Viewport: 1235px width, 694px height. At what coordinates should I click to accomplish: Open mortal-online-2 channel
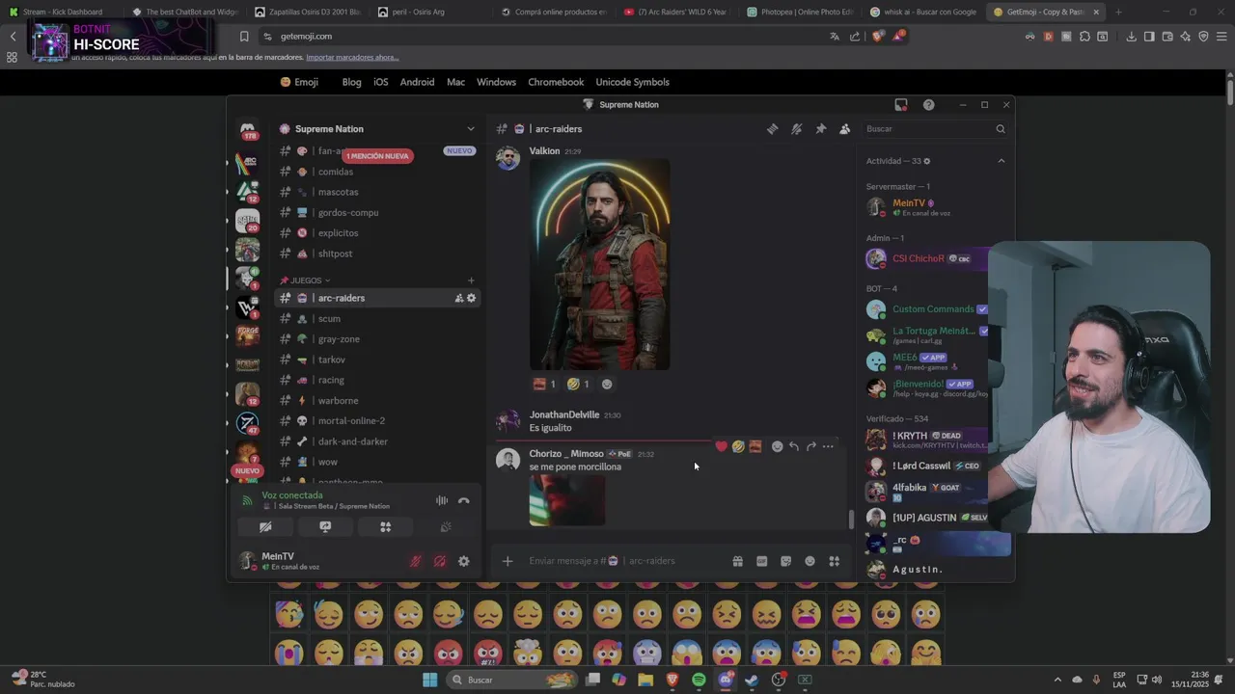[376, 421]
